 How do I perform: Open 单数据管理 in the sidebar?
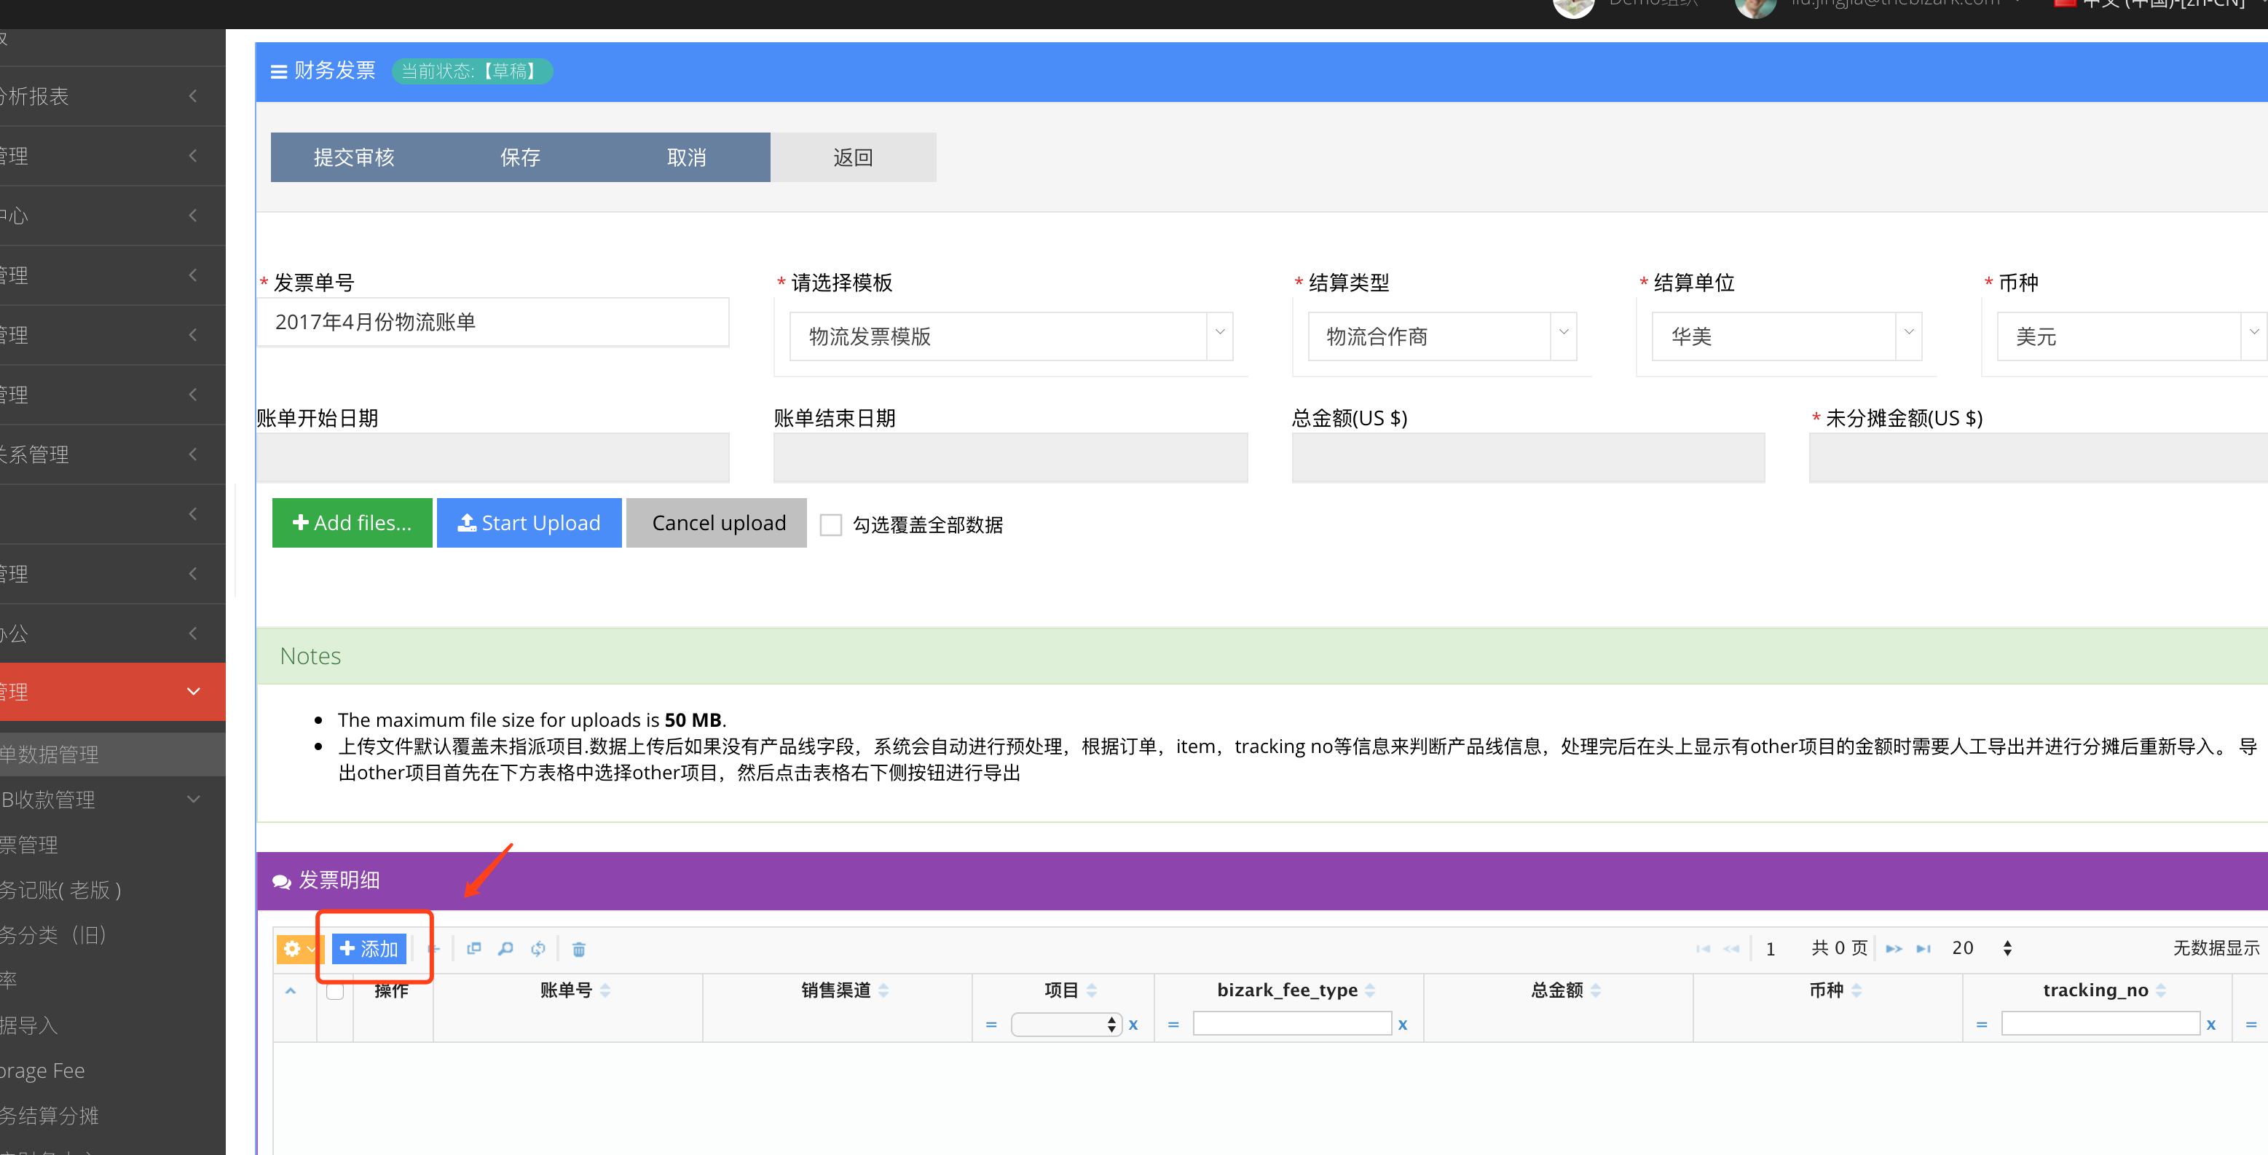(x=113, y=754)
